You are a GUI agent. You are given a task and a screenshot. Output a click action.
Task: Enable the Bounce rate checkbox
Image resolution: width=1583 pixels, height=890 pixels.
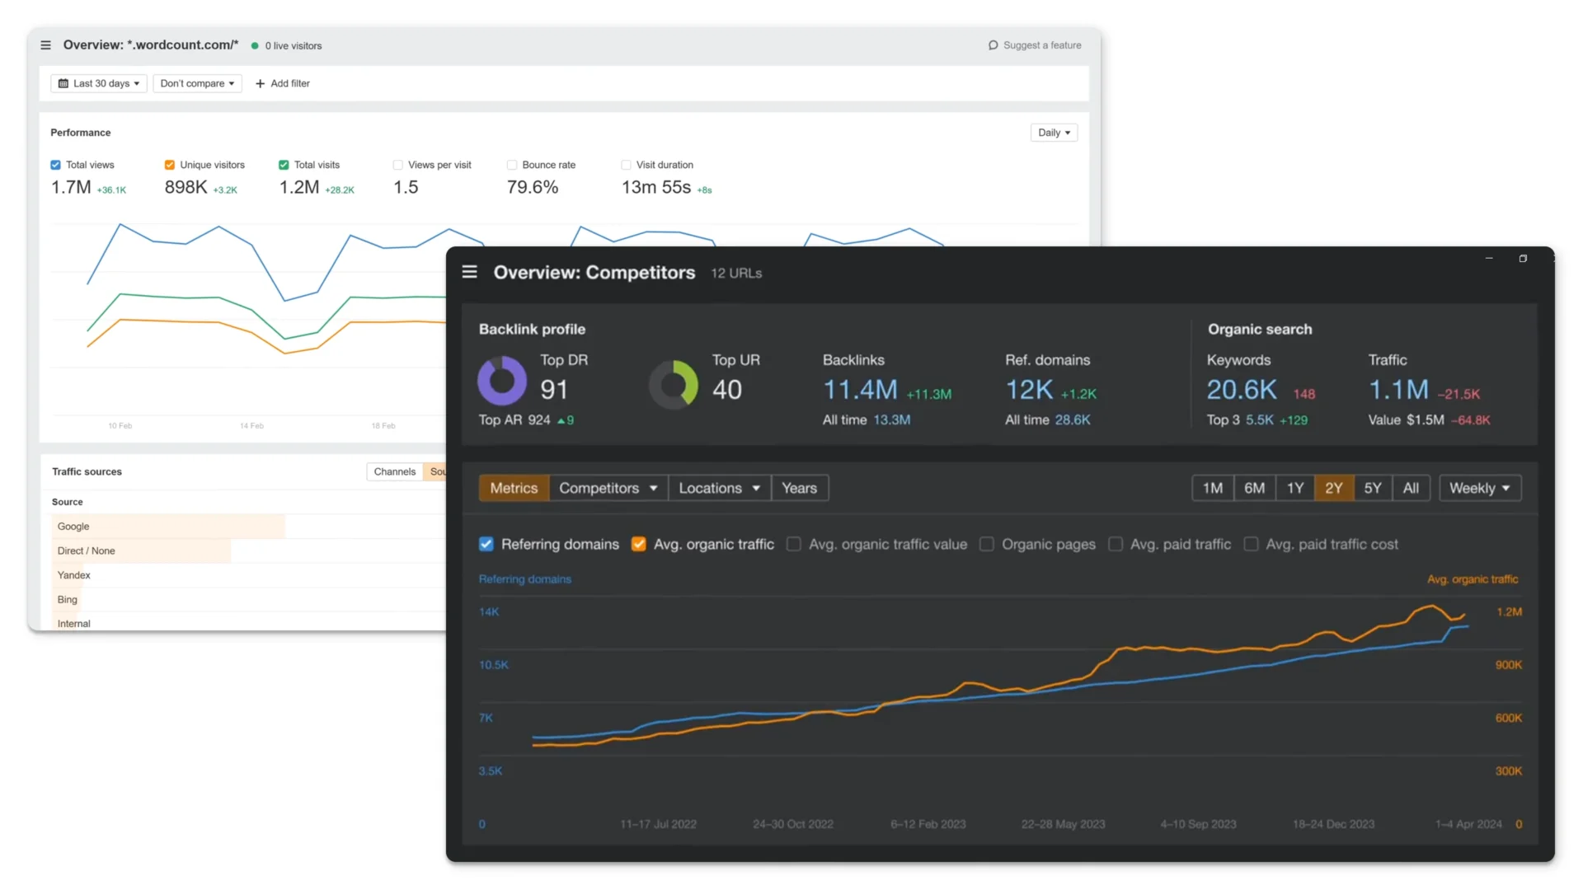click(512, 165)
